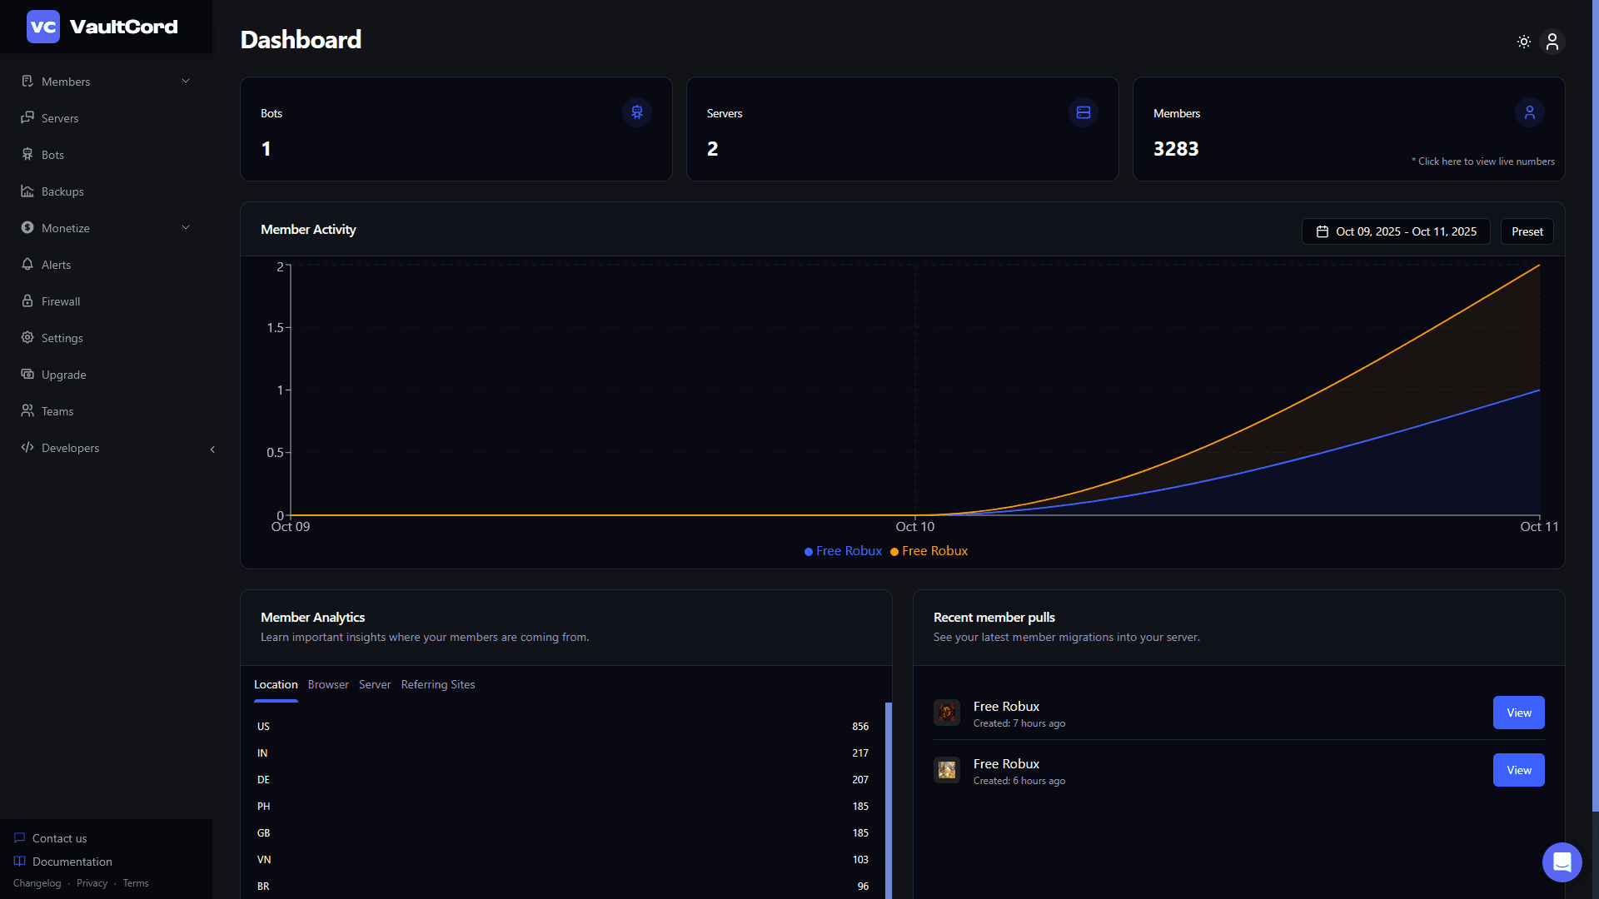Select the PH location row
Viewport: 1599px width, 899px height.
563,807
